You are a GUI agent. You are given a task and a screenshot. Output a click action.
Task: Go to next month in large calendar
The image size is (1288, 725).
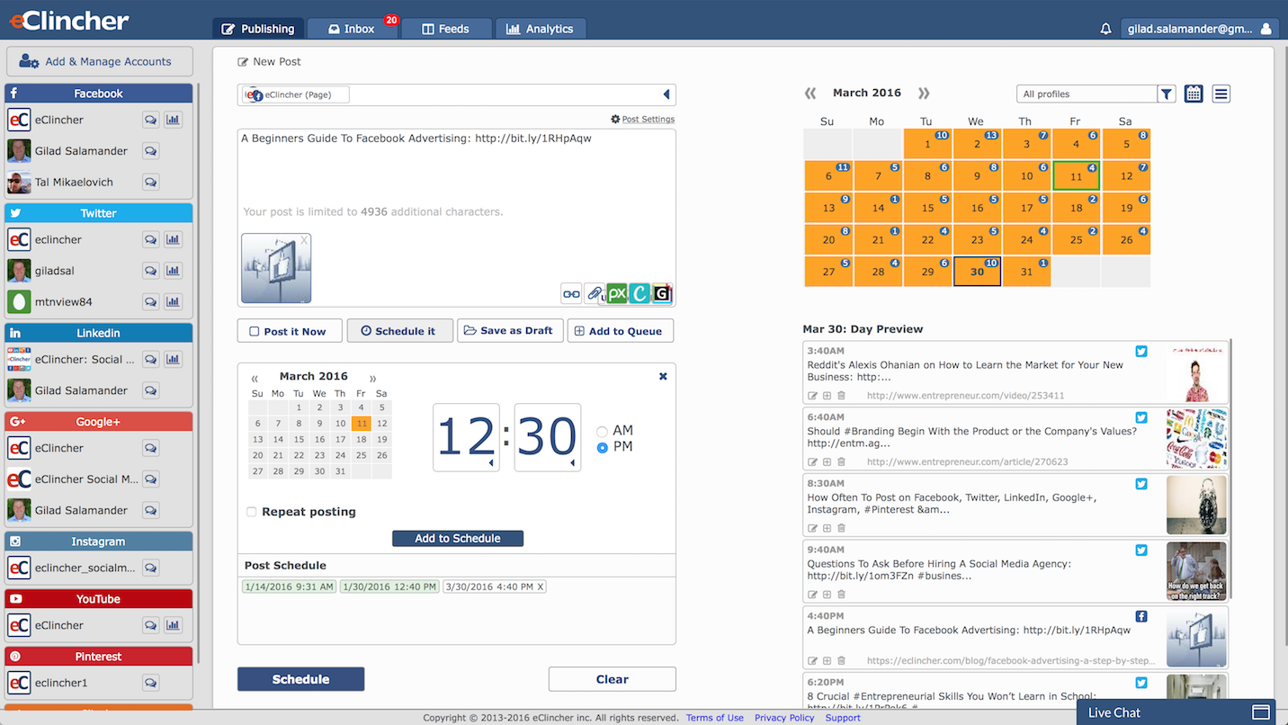point(924,93)
